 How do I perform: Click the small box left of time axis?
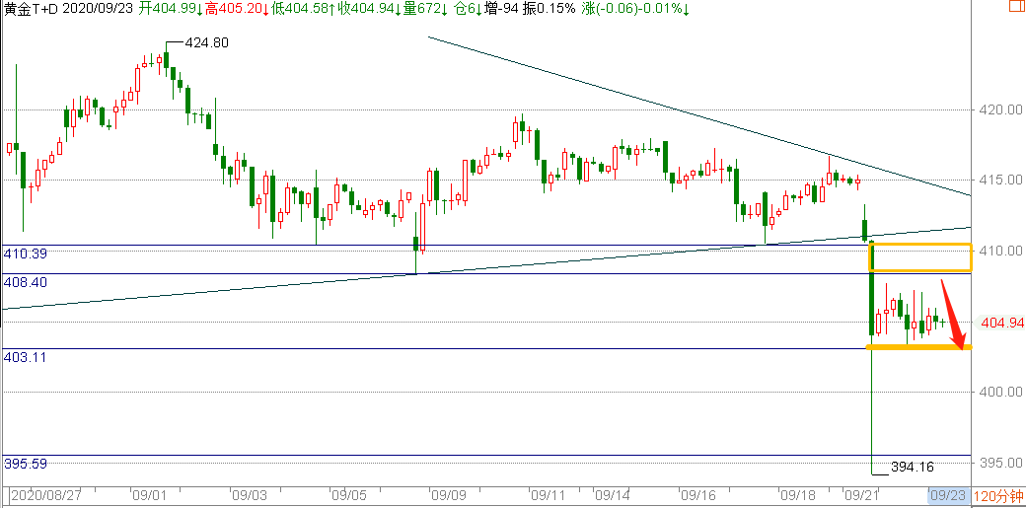tap(6, 495)
